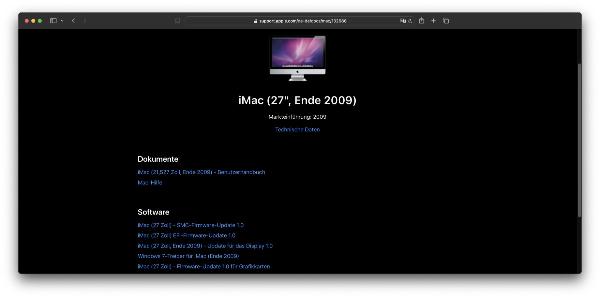Open the sidebar tab group dropdown chevron
Viewport: 600px width, 298px height.
click(62, 21)
